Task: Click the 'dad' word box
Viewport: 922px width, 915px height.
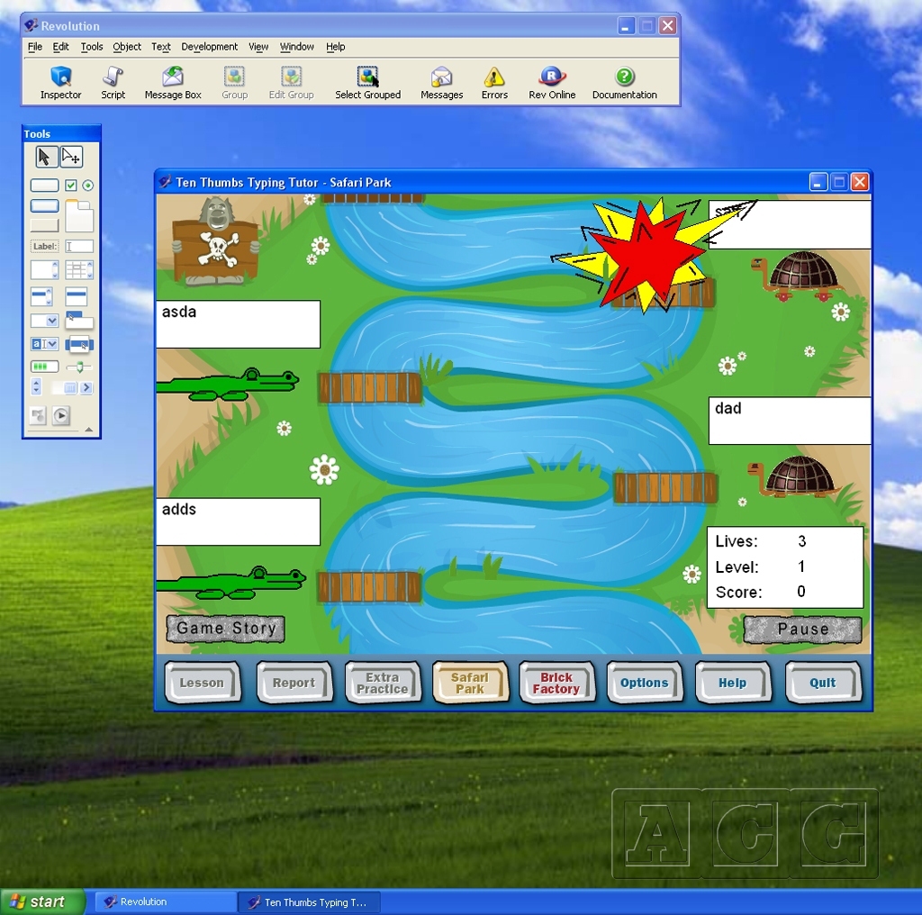Action: pyautogui.click(x=790, y=421)
